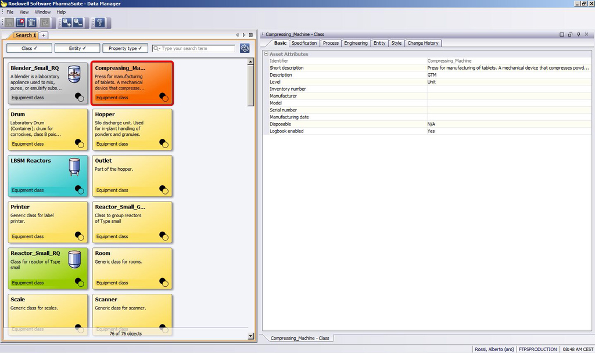595x353 pixels.
Task: Pin the Compressing_Machine details panel
Action: pos(578,34)
